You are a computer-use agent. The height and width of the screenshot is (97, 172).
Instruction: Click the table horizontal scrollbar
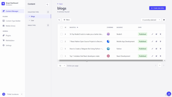[111, 60]
